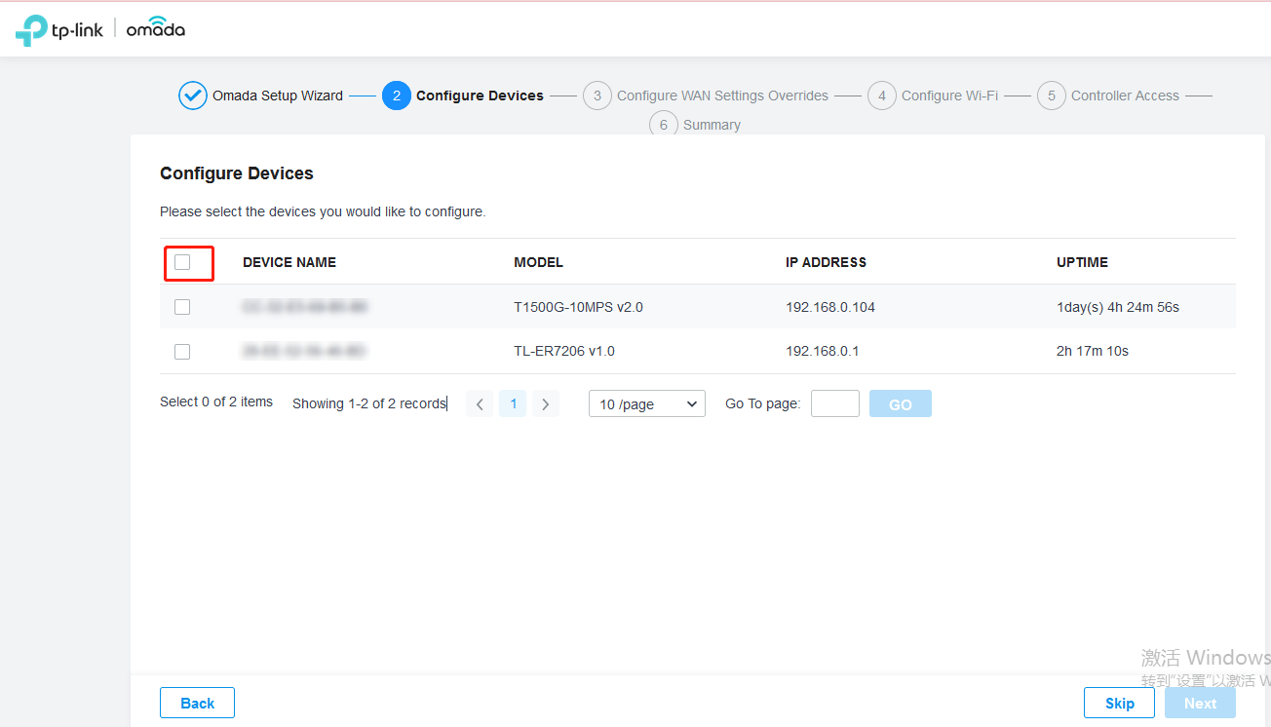Click the tp-link logo
The width and height of the screenshot is (1271, 727).
tap(59, 28)
